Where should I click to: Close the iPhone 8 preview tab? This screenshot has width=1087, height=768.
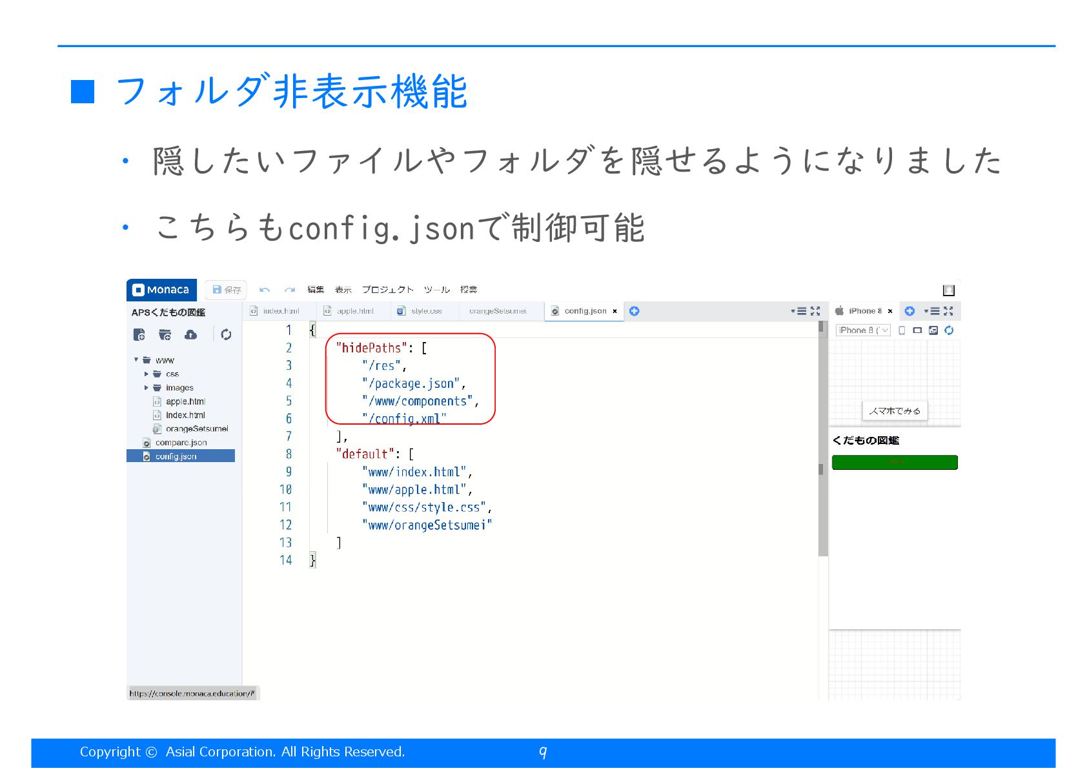[890, 311]
